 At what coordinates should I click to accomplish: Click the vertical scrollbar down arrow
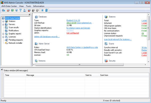click(x=148, y=62)
